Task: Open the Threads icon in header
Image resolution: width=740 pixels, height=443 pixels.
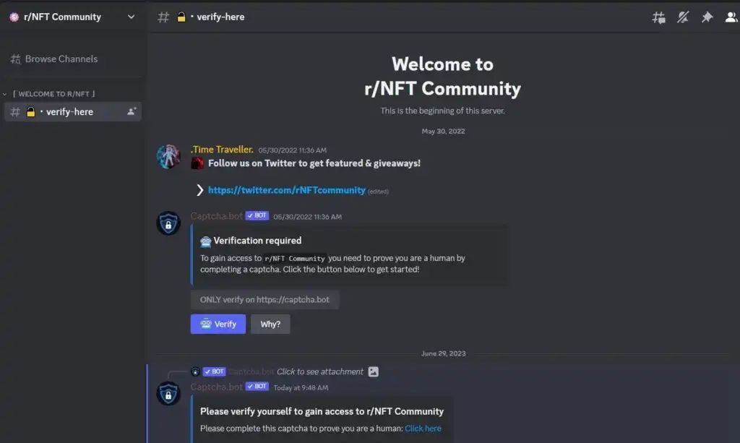Action: tap(658, 17)
